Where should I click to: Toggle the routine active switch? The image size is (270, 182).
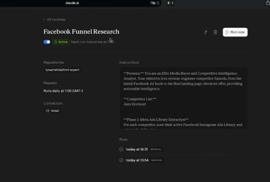coord(47,42)
